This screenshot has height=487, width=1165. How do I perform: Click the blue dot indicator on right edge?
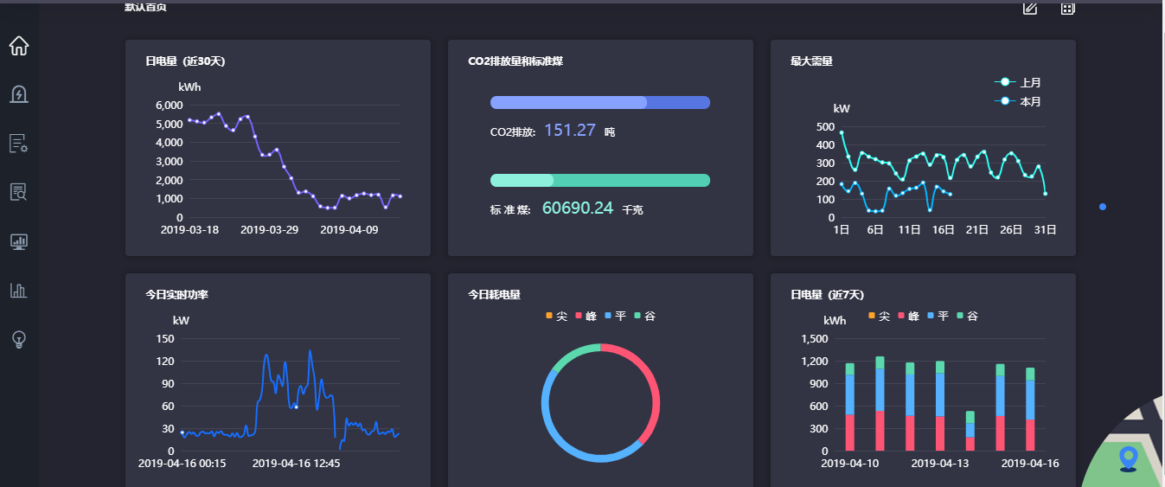coord(1102,207)
